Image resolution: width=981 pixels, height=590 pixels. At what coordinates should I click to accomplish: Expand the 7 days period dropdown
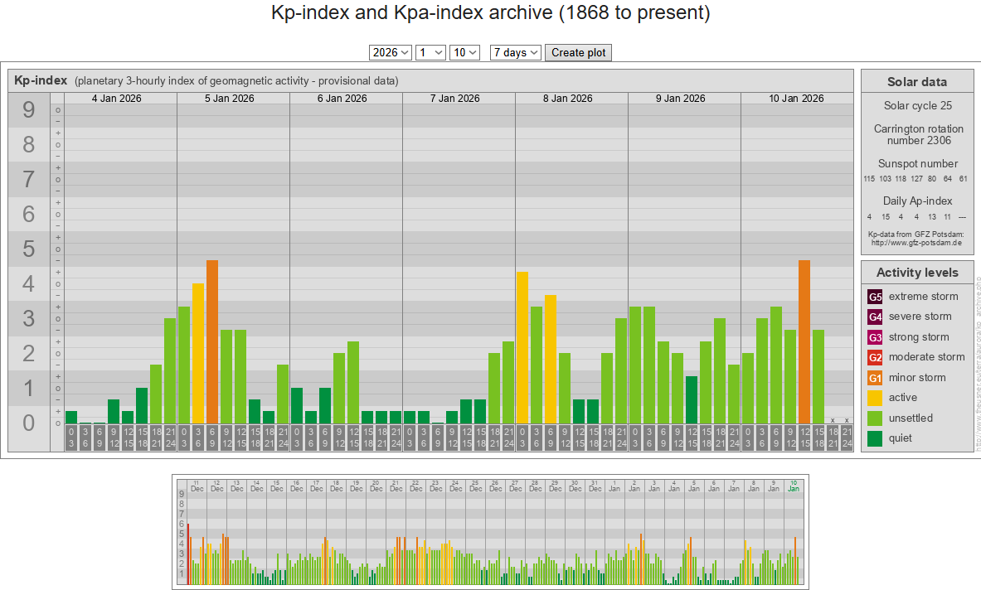(x=516, y=52)
